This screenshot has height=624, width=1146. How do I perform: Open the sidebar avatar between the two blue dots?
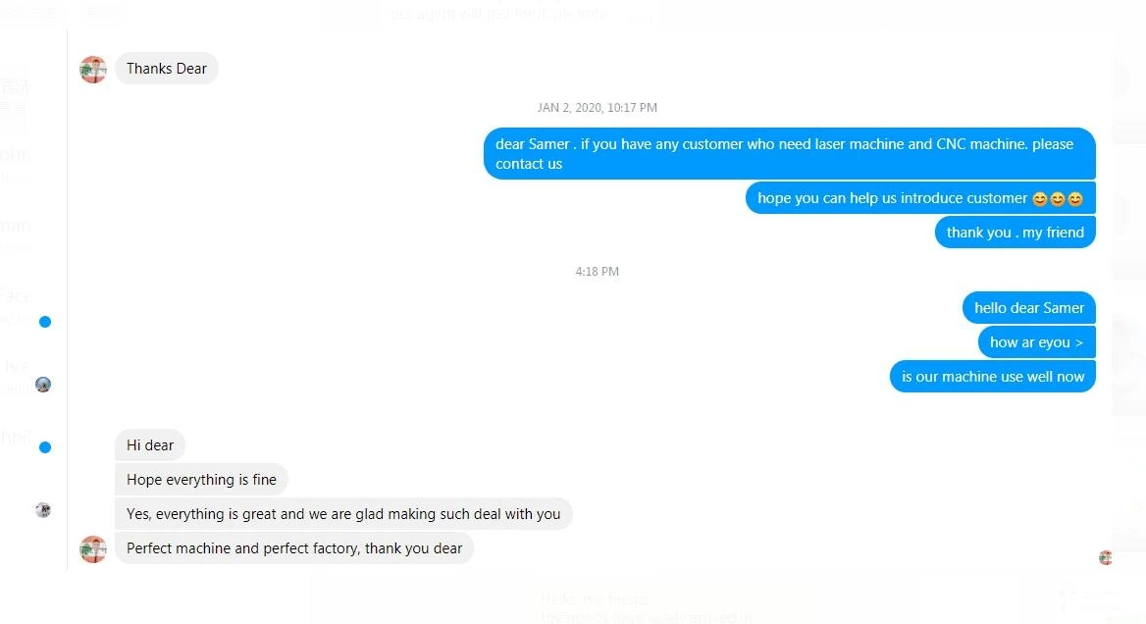coord(43,385)
